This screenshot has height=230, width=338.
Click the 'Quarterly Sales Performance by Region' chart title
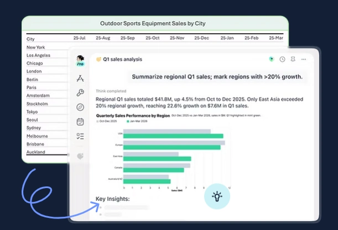pyautogui.click(x=133, y=116)
